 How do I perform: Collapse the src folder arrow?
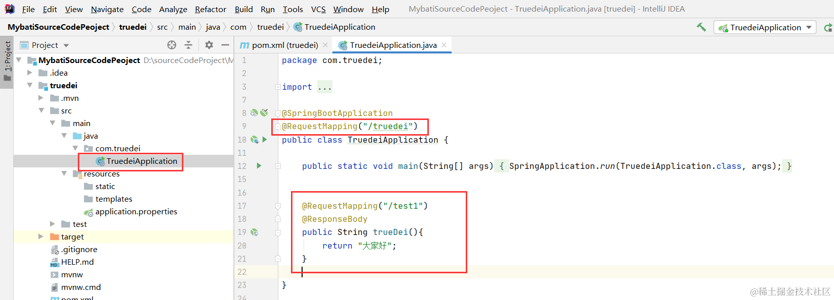pos(41,110)
